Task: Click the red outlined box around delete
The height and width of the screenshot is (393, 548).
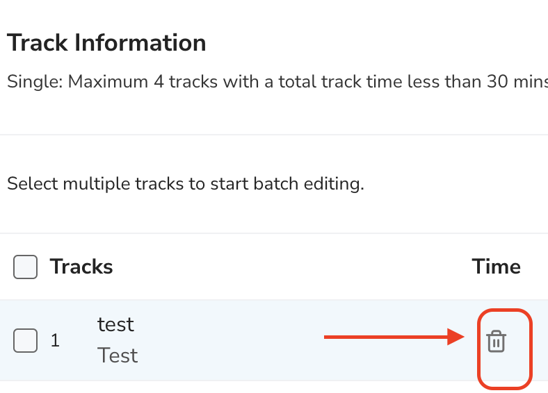Action: [x=505, y=349]
